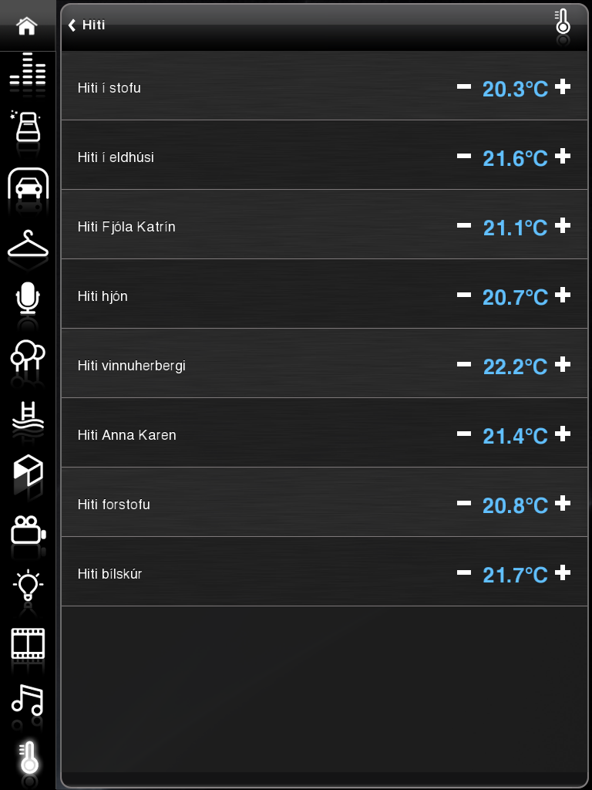The height and width of the screenshot is (790, 592).
Task: Increase Hiti vinnuherbergi temperature
Action: pos(562,364)
